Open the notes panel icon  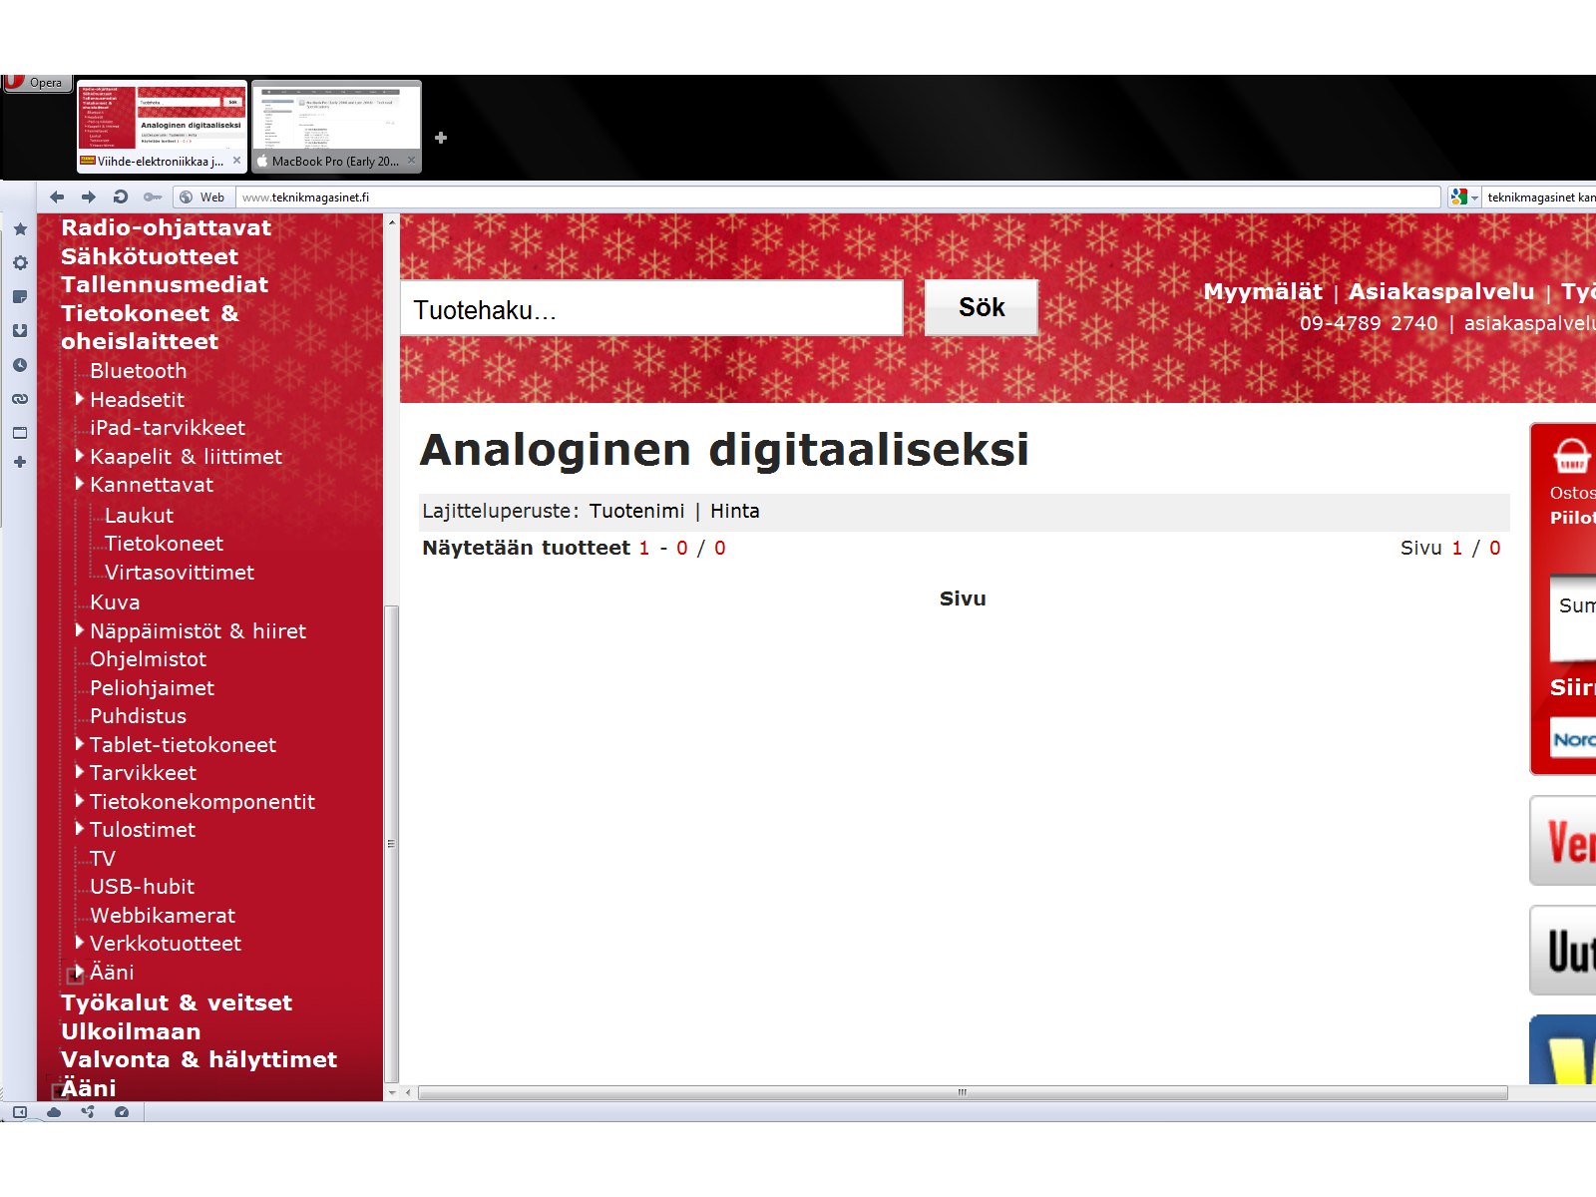click(x=20, y=297)
